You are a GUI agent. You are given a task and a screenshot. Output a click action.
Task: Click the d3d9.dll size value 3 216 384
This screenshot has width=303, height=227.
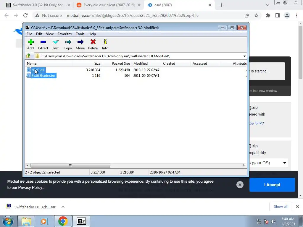93,70
